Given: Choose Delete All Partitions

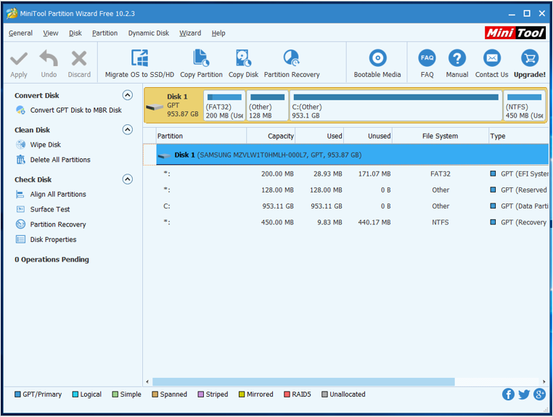Looking at the screenshot, I should [x=60, y=160].
